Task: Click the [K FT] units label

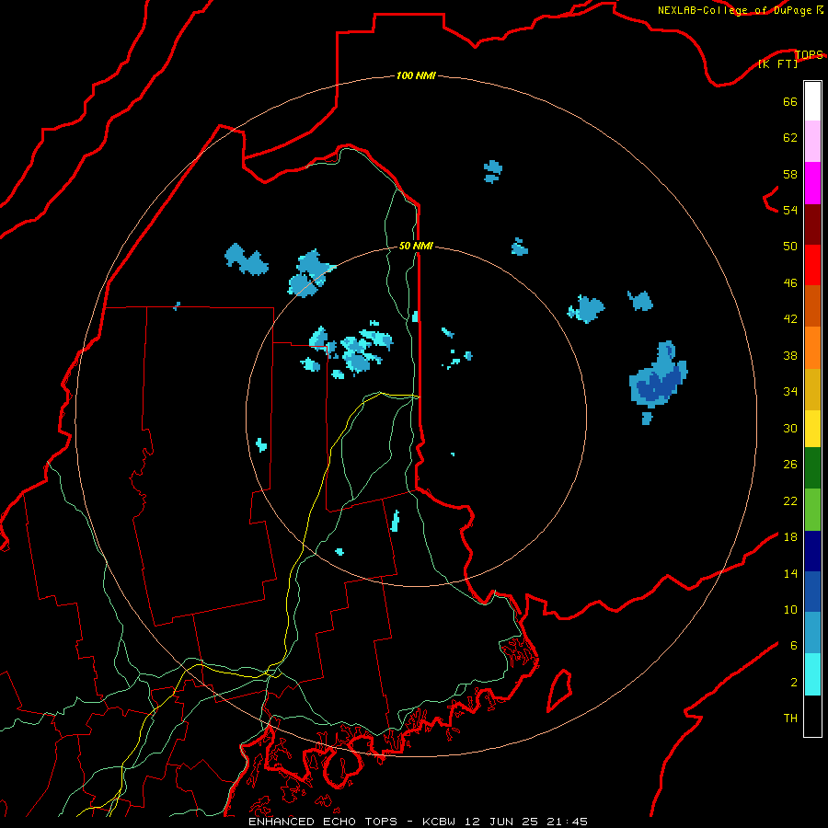Action: tap(777, 63)
